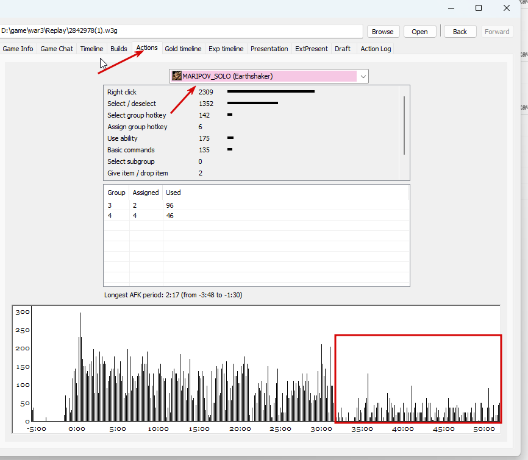The width and height of the screenshot is (528, 460).
Task: Switch to the Game Chat tab
Action: pos(57,49)
